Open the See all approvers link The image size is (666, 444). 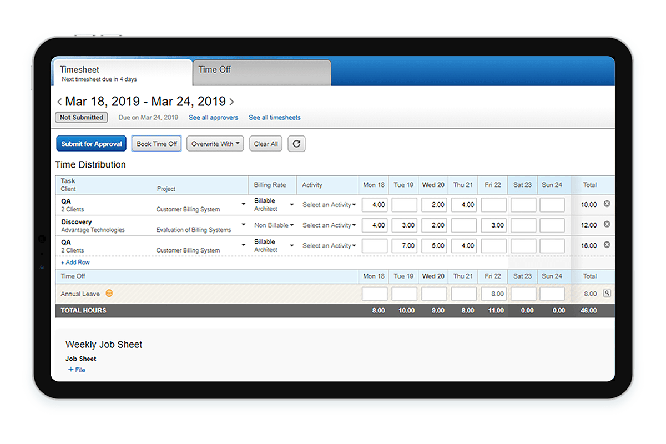[x=213, y=117]
